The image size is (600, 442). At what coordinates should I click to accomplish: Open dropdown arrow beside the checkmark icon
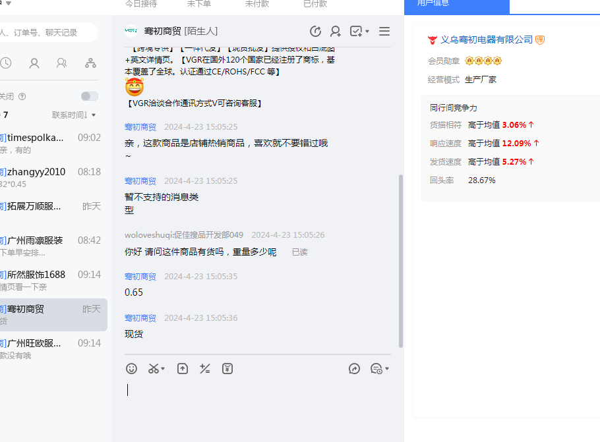[x=367, y=32]
